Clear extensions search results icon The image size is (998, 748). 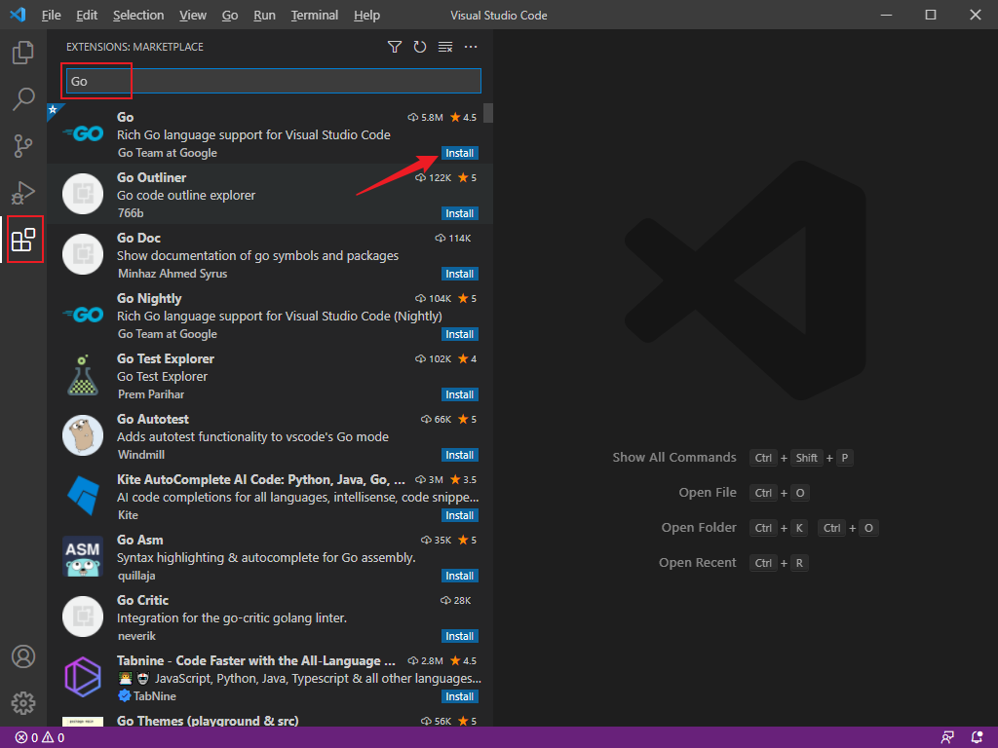coord(445,47)
